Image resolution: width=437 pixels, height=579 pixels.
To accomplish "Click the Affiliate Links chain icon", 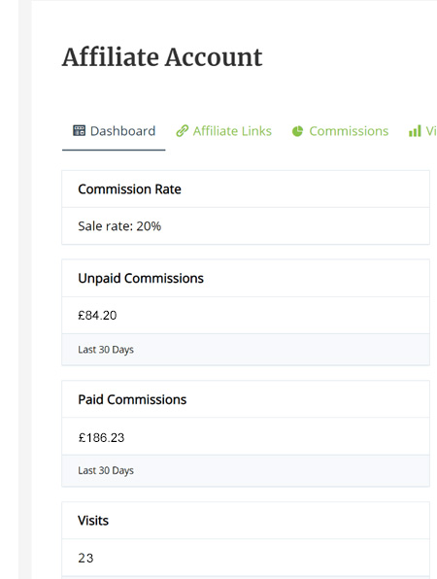I will pos(182,131).
